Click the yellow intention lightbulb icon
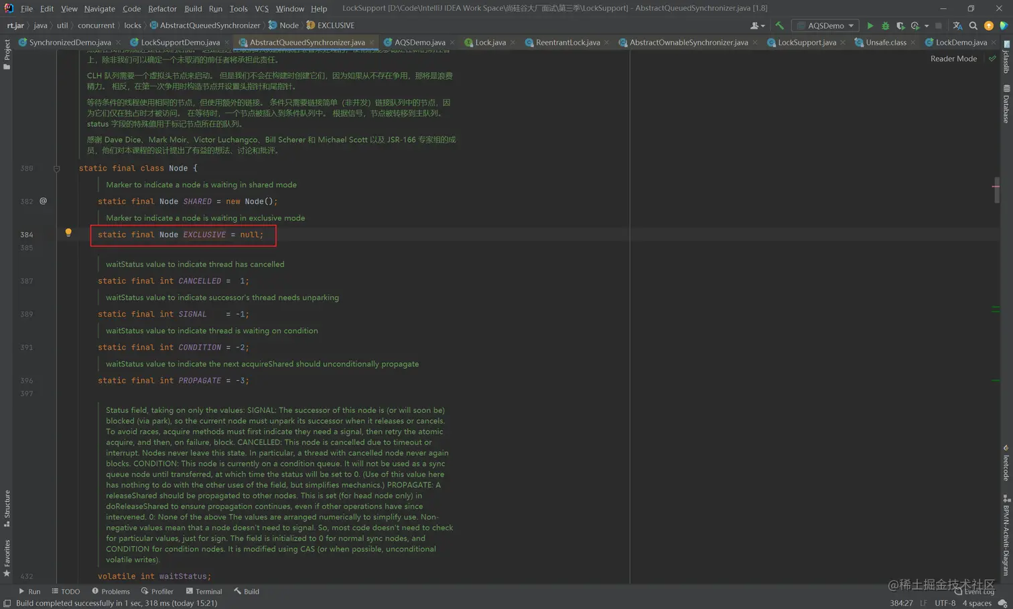This screenshot has width=1013, height=609. [68, 233]
